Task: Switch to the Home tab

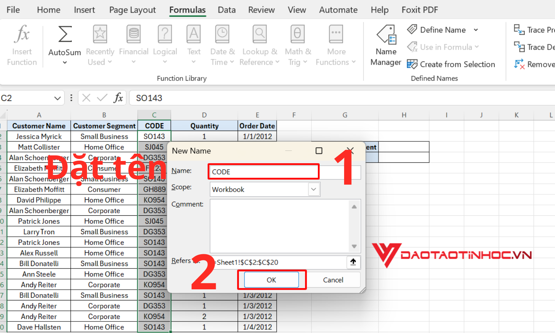Action: pos(48,10)
